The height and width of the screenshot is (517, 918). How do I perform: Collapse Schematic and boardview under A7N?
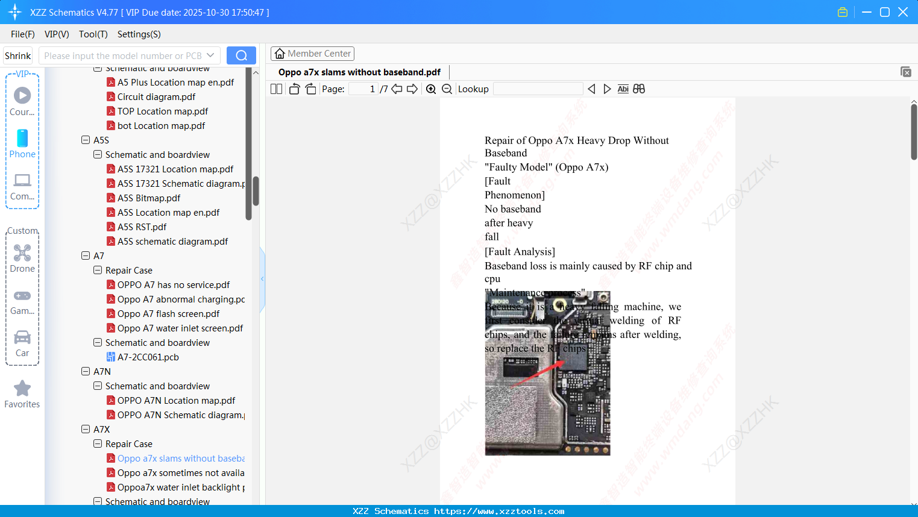(98, 386)
